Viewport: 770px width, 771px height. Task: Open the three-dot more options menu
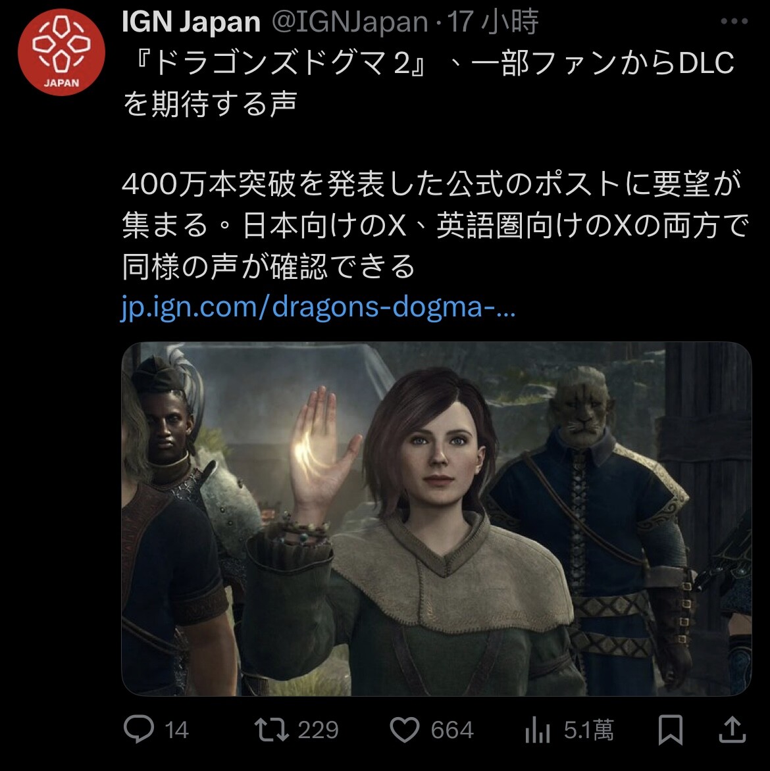tap(734, 21)
